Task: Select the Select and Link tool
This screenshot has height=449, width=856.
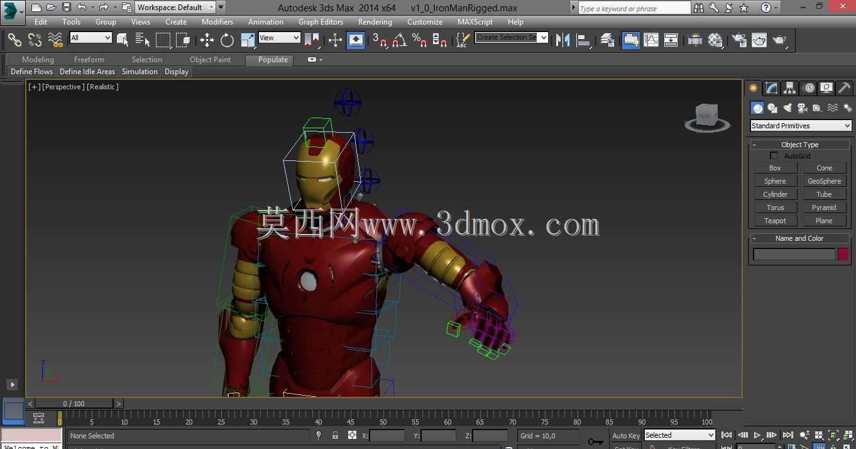Action: 14,40
